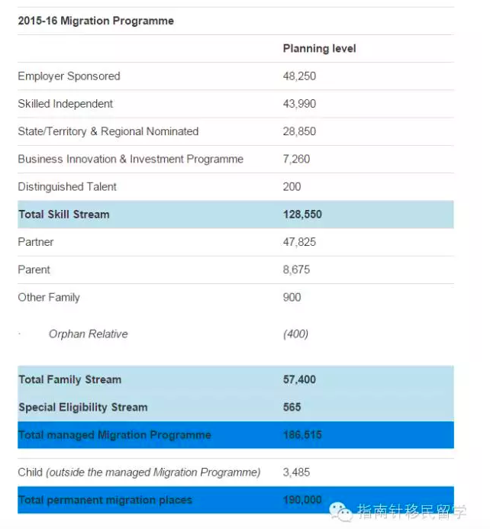Select the Partner row label
This screenshot has width=490, height=529.
click(x=36, y=242)
